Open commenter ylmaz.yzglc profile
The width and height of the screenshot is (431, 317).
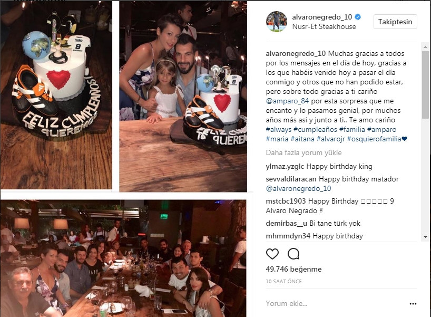click(x=285, y=167)
